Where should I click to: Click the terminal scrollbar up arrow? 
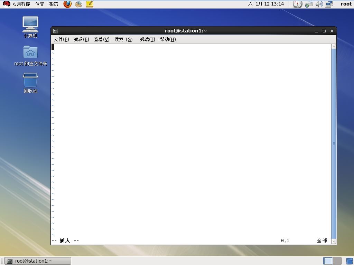coord(334,47)
